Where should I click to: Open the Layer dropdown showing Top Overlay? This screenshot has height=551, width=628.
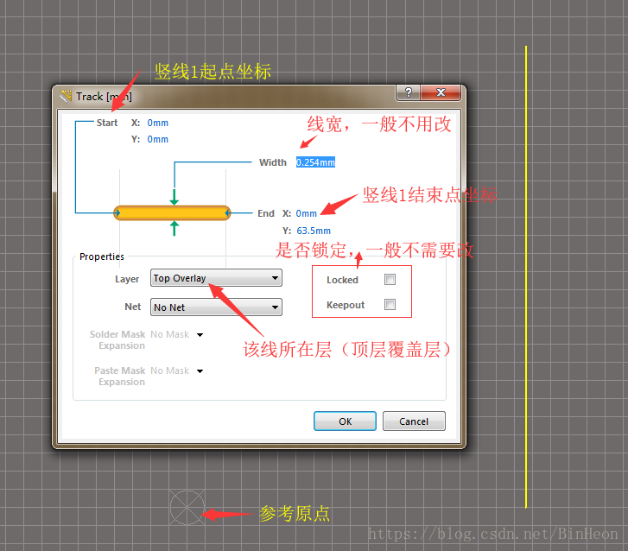[216, 278]
